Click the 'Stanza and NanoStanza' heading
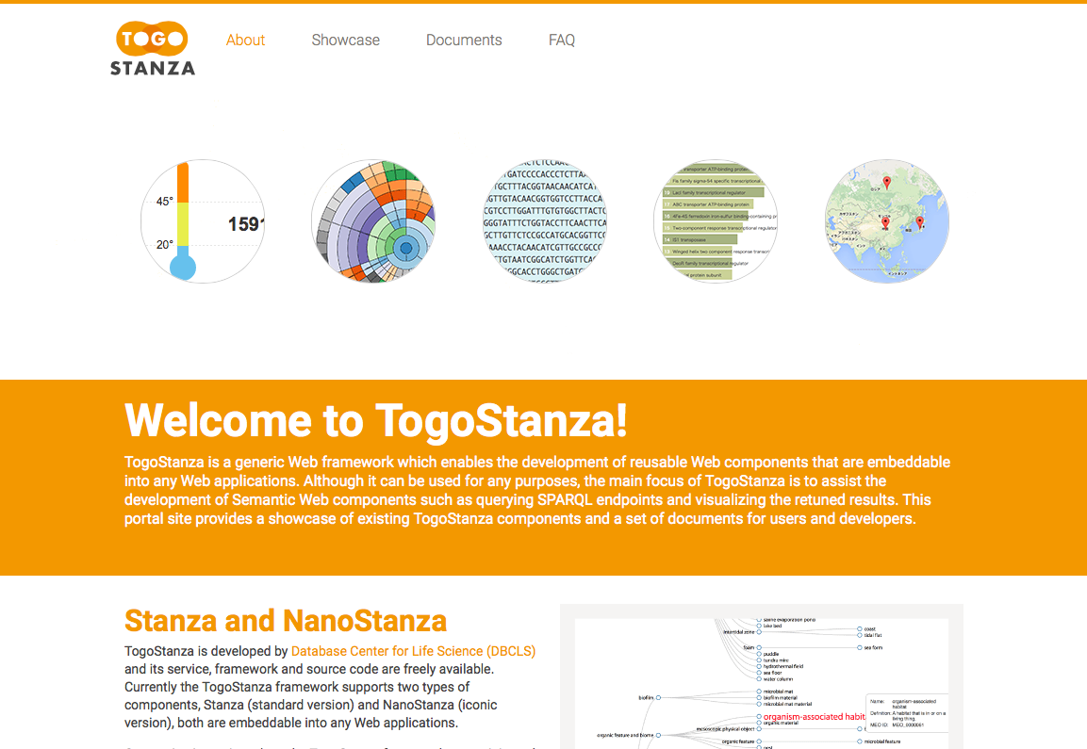This screenshot has height=749, width=1087. point(286,621)
